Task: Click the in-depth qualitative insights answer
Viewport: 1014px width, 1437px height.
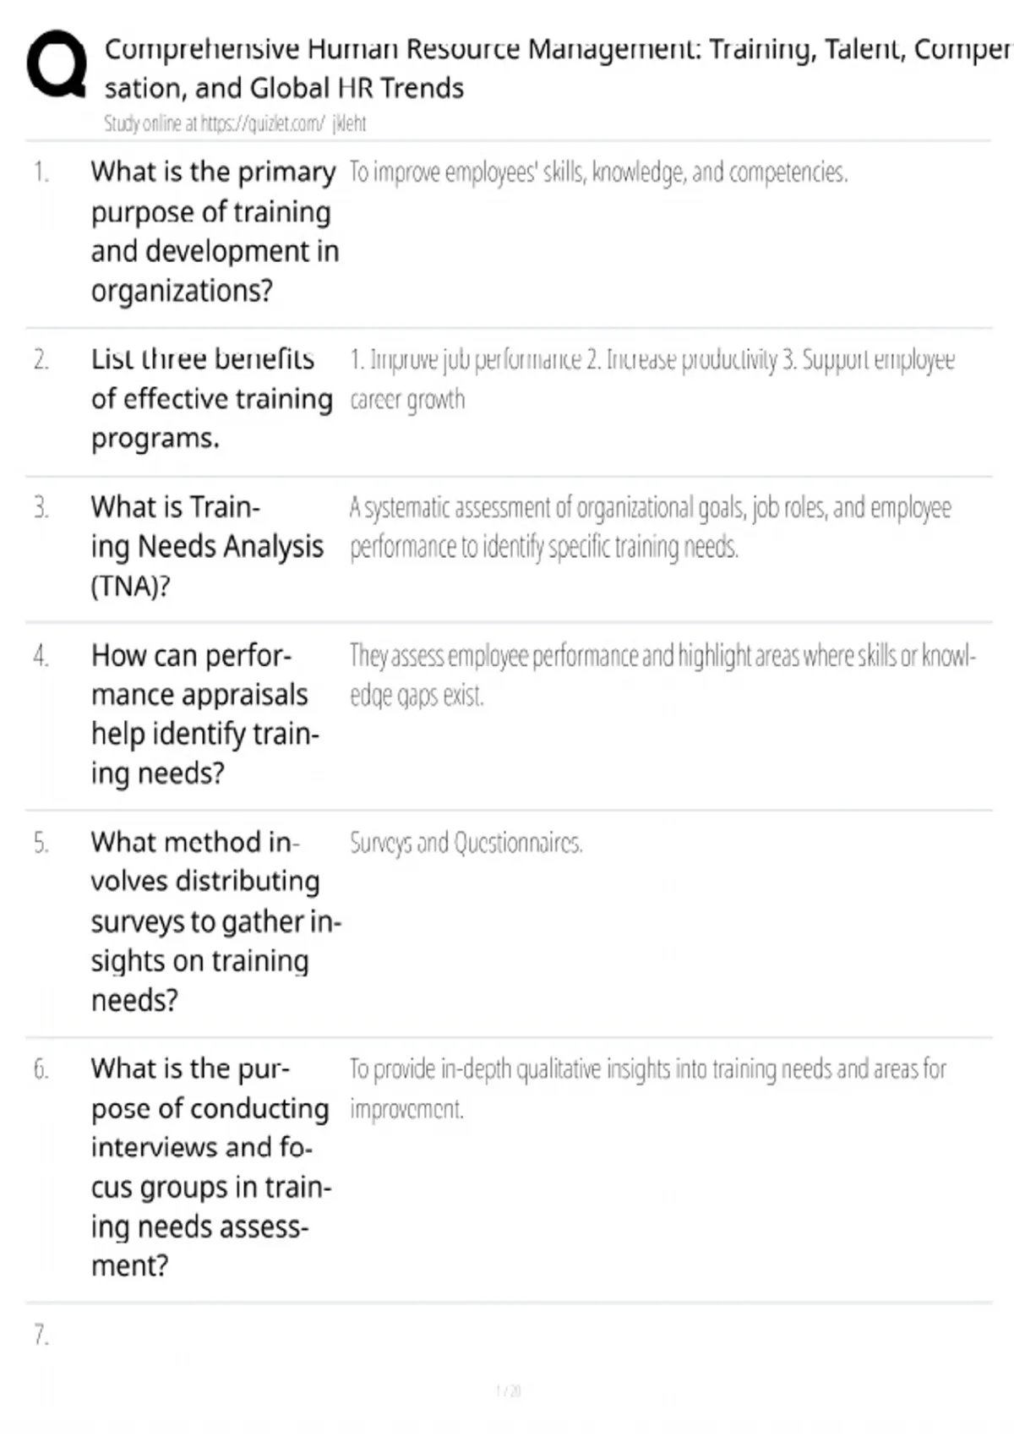Action: click(x=648, y=1089)
